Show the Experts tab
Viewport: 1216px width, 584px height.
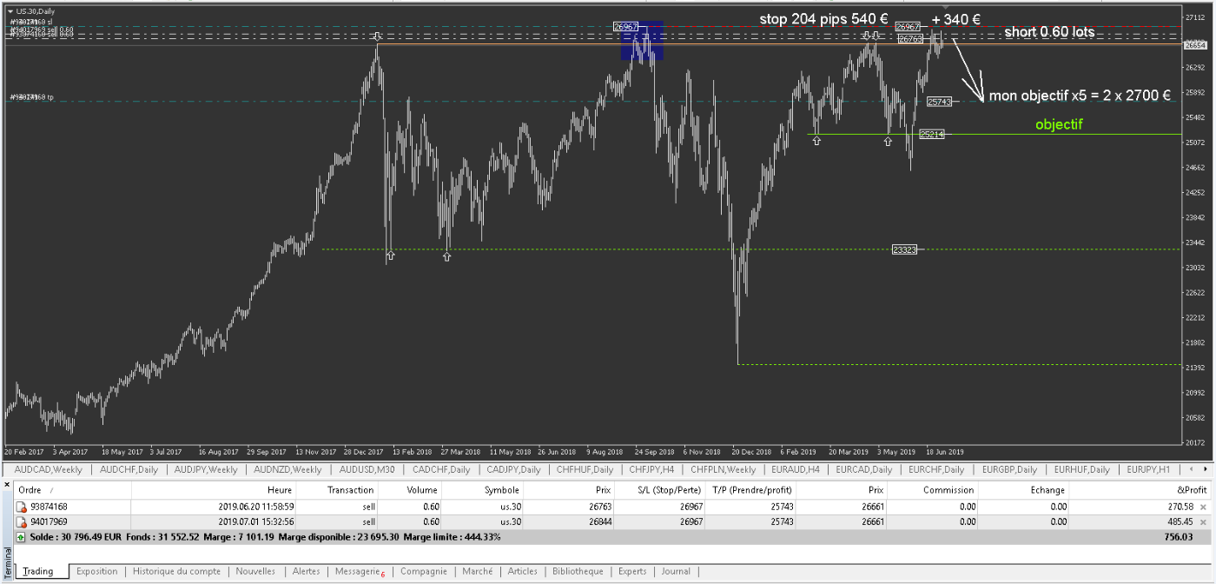(x=632, y=571)
